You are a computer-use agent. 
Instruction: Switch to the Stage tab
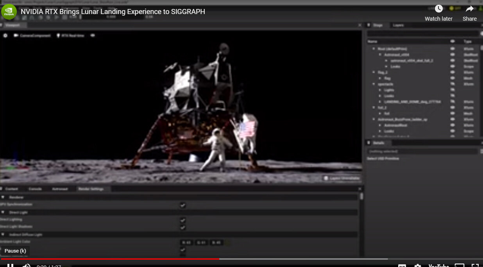tap(377, 25)
